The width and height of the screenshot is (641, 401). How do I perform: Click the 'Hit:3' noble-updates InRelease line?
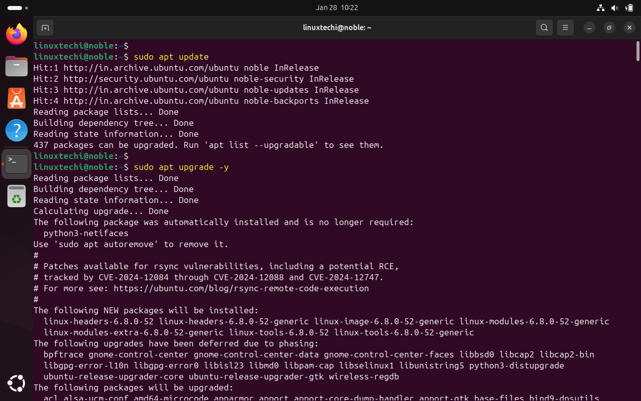(x=196, y=90)
